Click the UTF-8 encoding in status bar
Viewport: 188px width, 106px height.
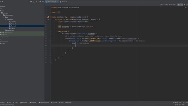click(x=184, y=105)
